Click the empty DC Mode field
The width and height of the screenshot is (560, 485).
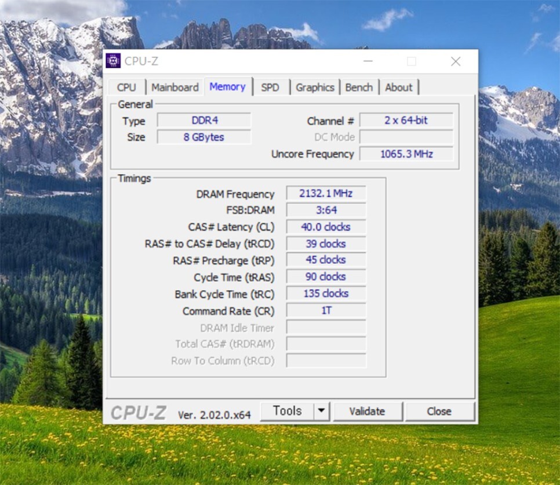point(406,137)
